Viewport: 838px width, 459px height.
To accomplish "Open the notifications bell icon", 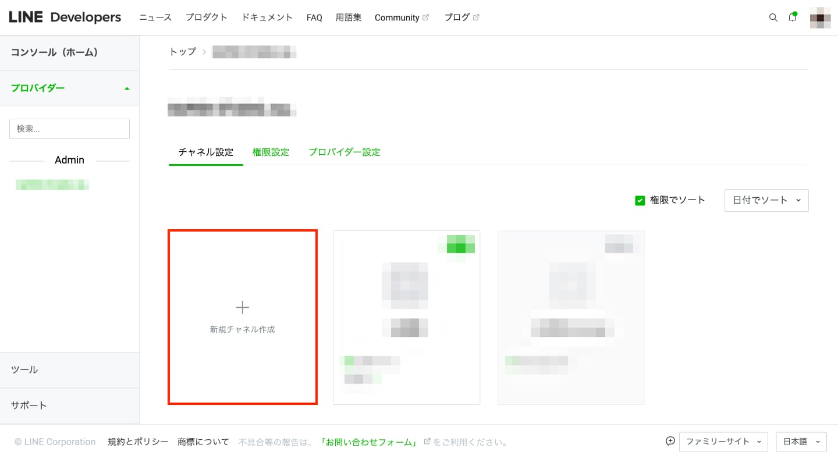I will [793, 17].
